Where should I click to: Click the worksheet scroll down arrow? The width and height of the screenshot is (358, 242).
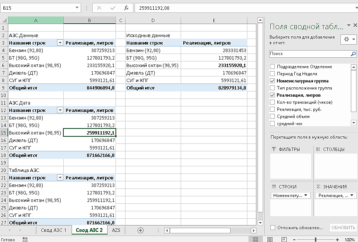click(260, 223)
